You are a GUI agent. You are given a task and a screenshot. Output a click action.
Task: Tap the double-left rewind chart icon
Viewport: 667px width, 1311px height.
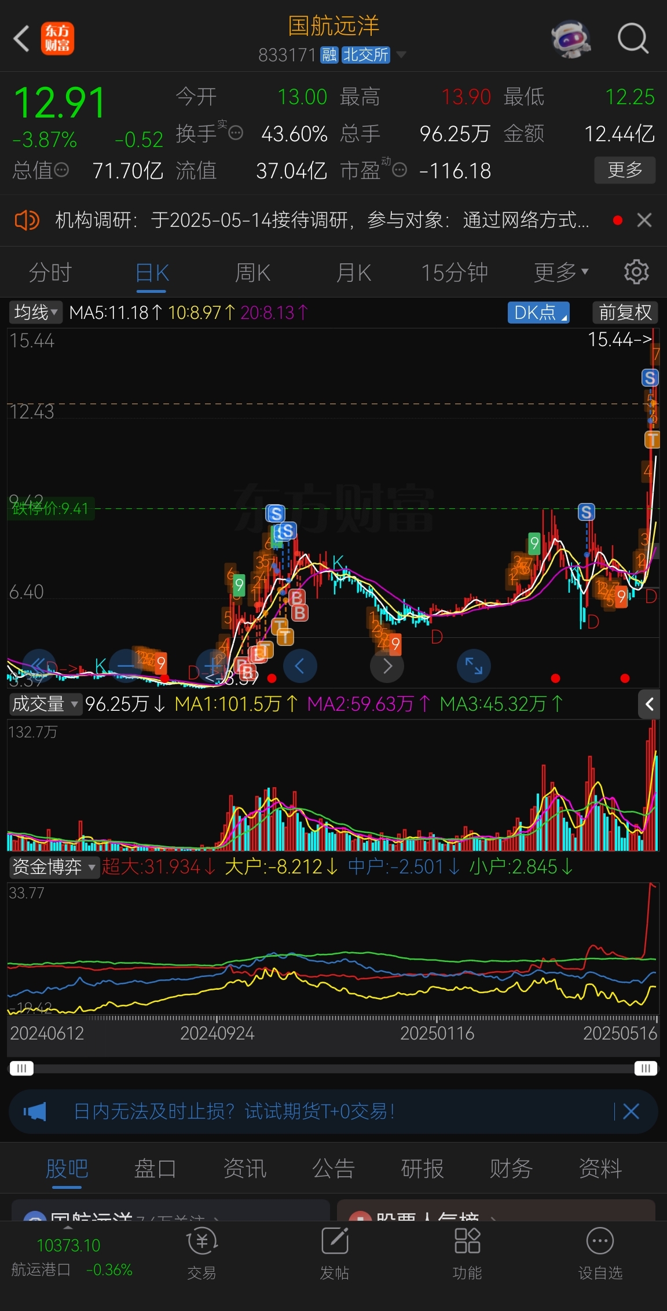(x=39, y=666)
